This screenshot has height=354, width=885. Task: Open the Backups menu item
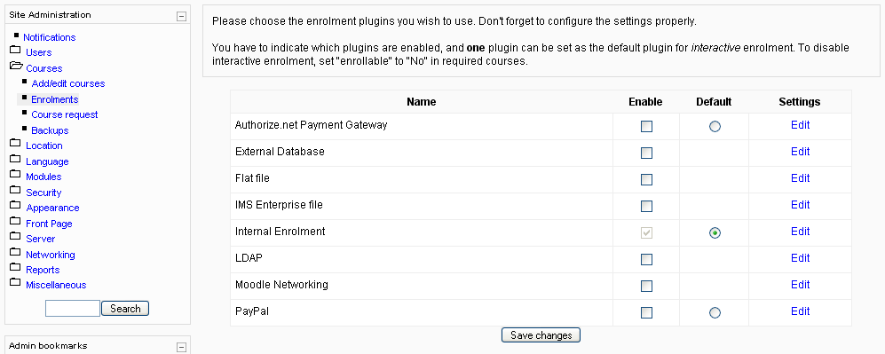pos(50,130)
